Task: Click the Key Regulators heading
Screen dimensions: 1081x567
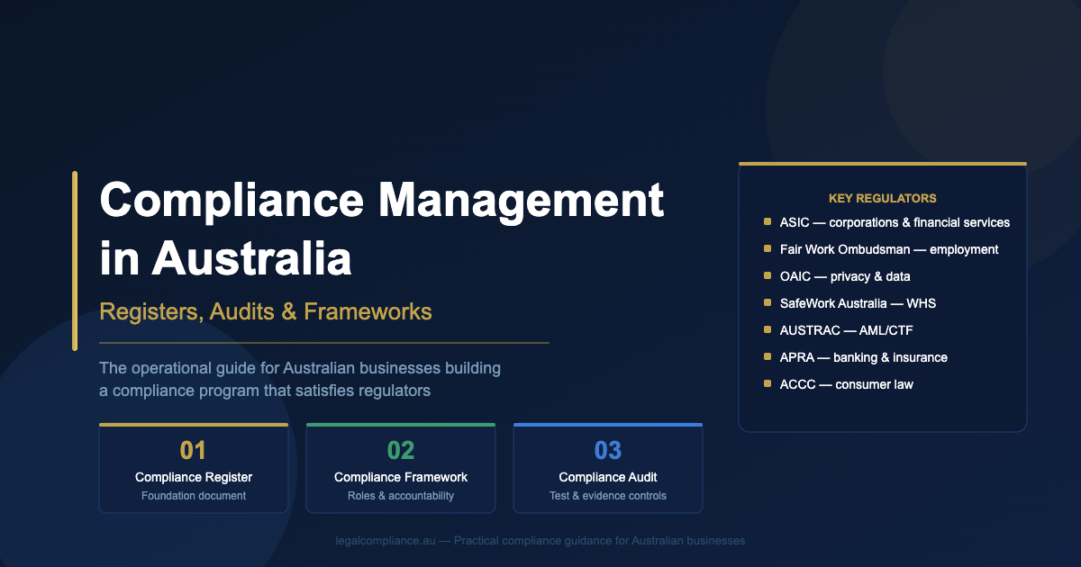Action: click(882, 198)
